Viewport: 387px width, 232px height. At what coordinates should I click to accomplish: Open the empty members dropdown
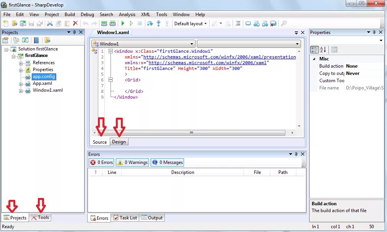click(249, 44)
